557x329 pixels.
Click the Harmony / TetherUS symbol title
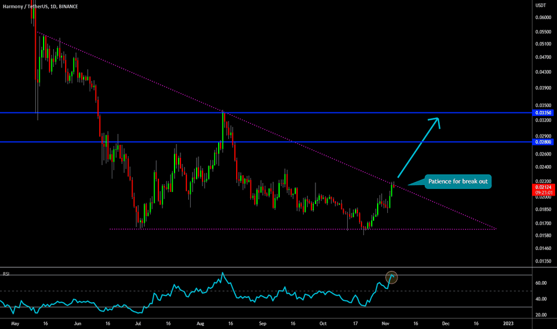coord(40,7)
